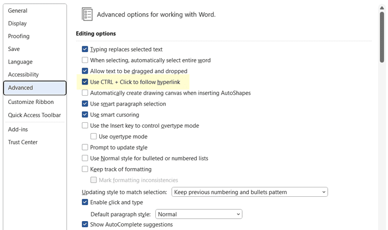This screenshot has width=388, height=230.
Task: Disable Allow text to be dragged and dropped
Action: (85, 71)
